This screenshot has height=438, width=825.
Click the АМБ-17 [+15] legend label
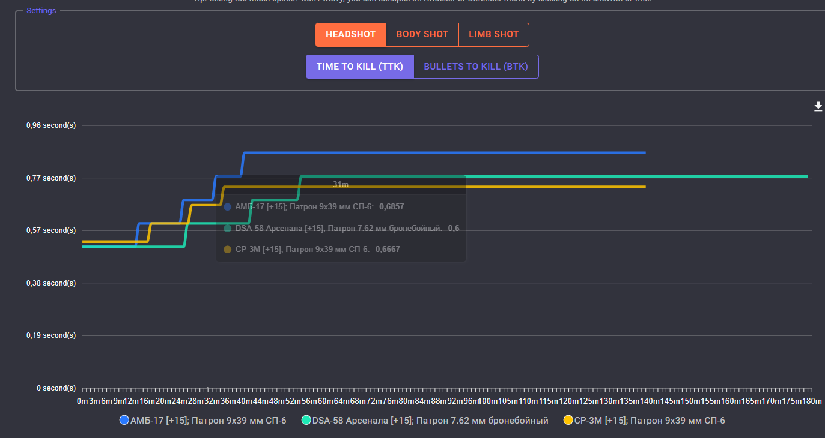pos(209,421)
